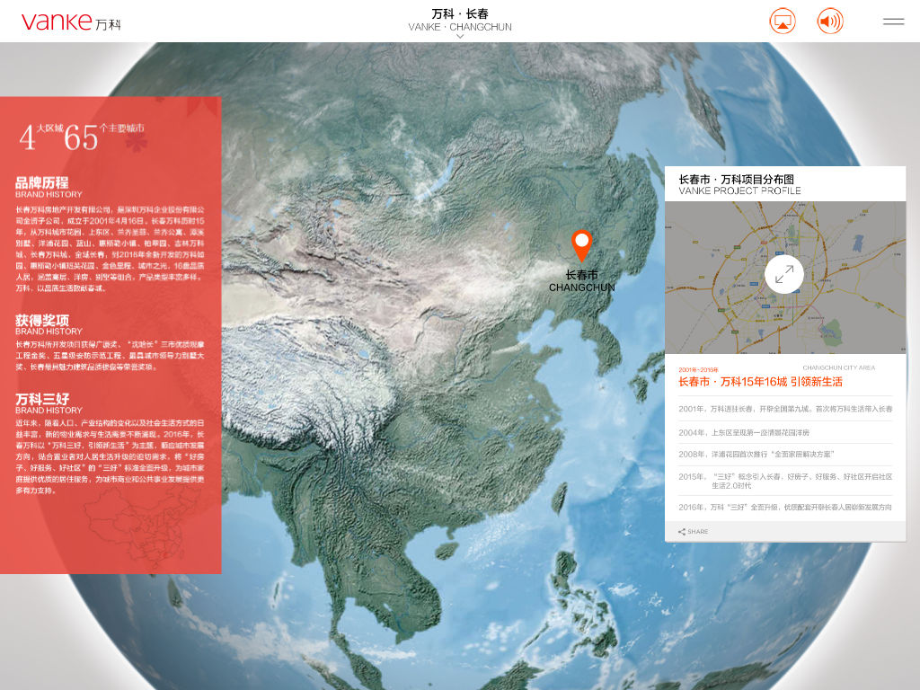Image resolution: width=920 pixels, height=690 pixels.
Task: Select the 长春市 · 万科项目分布图 heading
Action: [737, 180]
